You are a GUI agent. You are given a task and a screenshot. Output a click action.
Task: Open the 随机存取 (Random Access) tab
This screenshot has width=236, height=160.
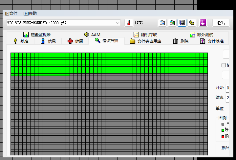[x=145, y=35]
